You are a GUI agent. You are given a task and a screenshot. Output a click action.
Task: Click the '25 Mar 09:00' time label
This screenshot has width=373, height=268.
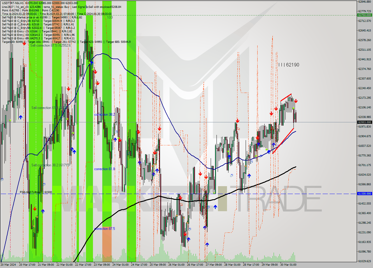pos(158,265)
